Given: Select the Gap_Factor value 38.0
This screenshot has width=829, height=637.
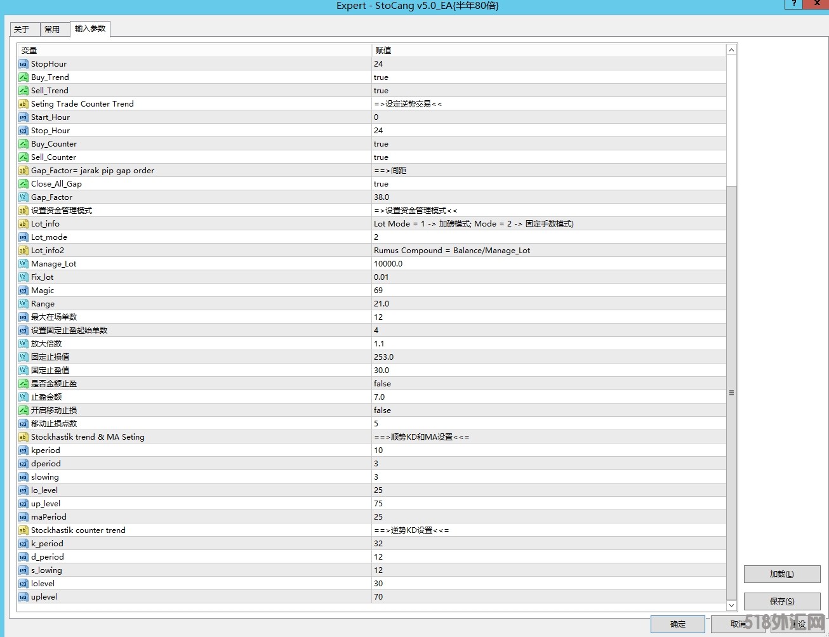Looking at the screenshot, I should (549, 197).
